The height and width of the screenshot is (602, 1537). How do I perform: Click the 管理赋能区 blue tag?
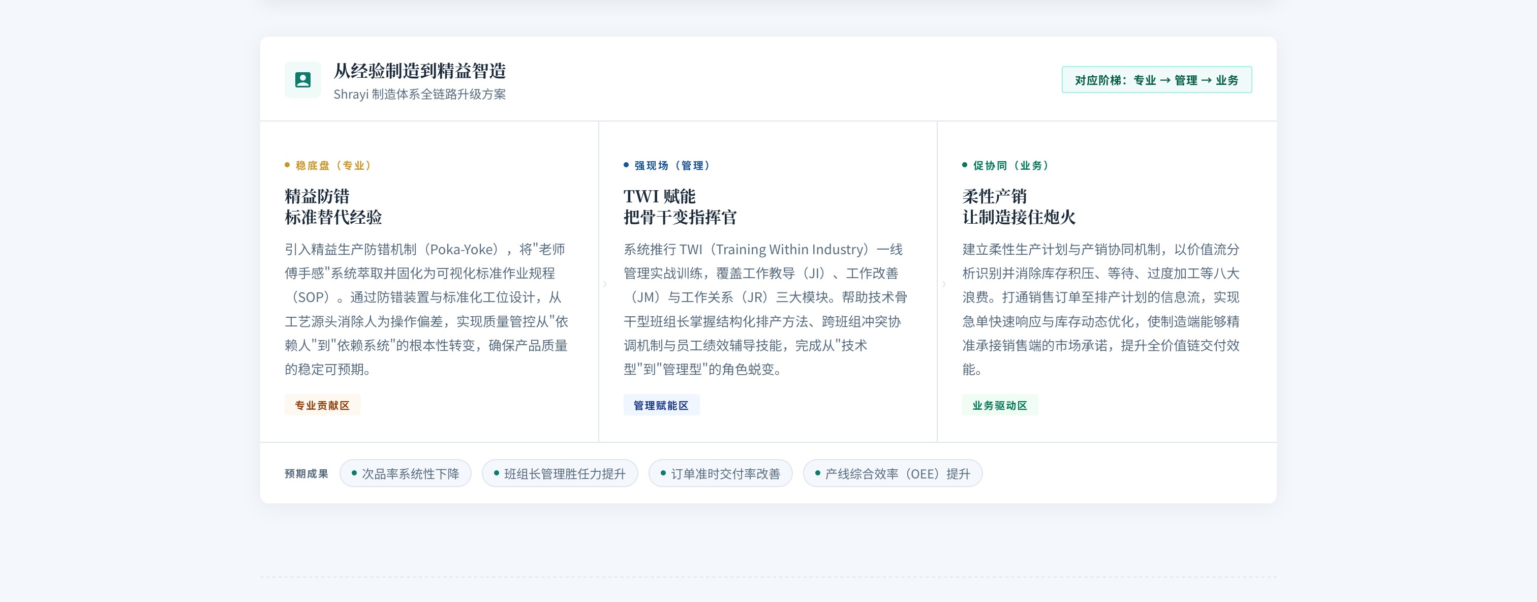pyautogui.click(x=661, y=405)
